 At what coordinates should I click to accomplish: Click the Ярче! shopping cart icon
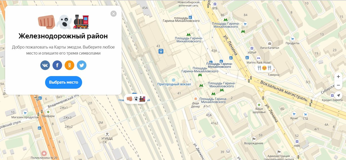tap(294, 114)
